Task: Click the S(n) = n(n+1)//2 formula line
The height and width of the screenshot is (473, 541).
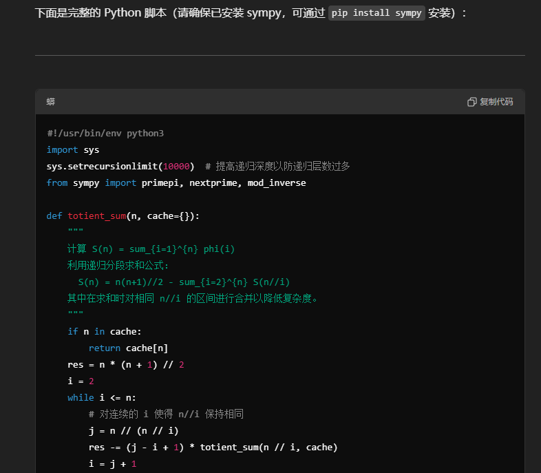Action: coord(184,282)
